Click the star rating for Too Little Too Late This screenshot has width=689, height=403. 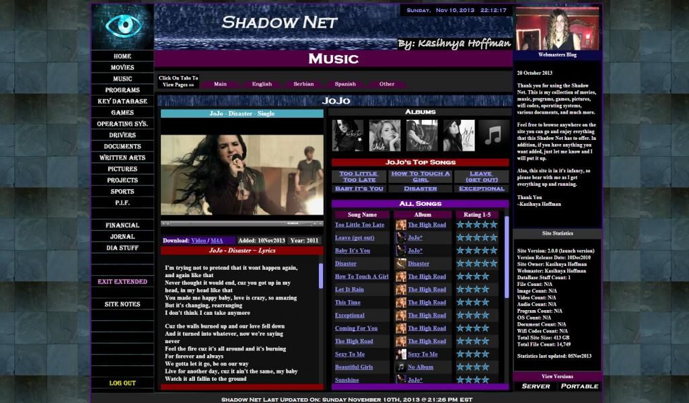click(477, 225)
